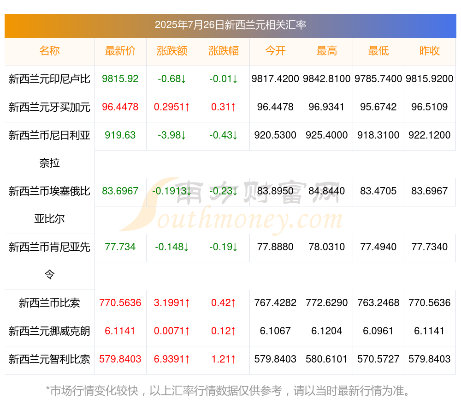Click the latest price 919.63
Image resolution: width=461 pixels, height=405 pixels.
click(120, 135)
